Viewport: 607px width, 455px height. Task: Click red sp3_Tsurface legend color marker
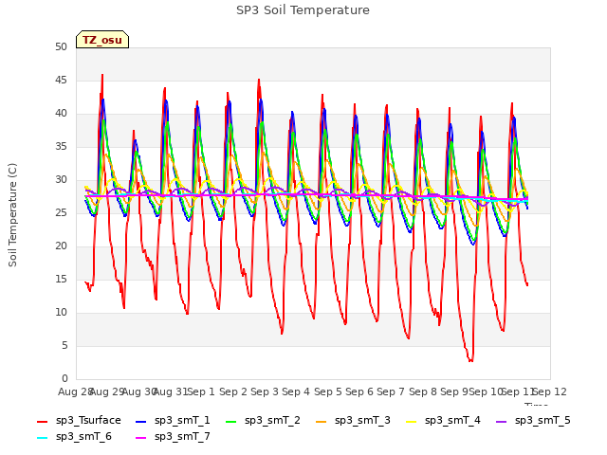42,421
